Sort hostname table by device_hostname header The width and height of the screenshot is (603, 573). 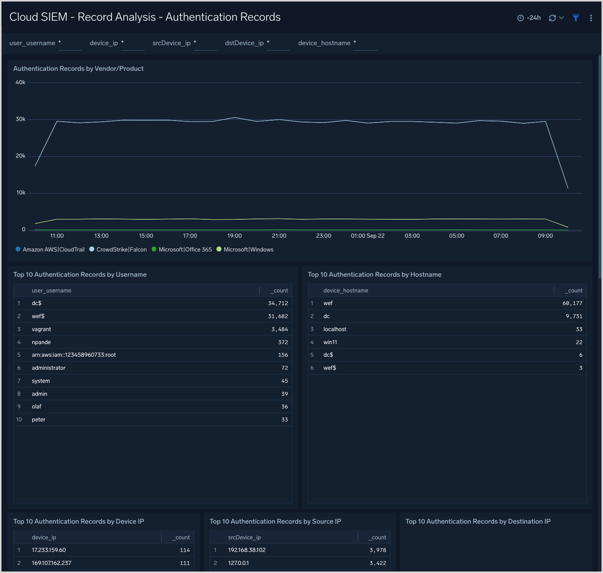tap(346, 291)
